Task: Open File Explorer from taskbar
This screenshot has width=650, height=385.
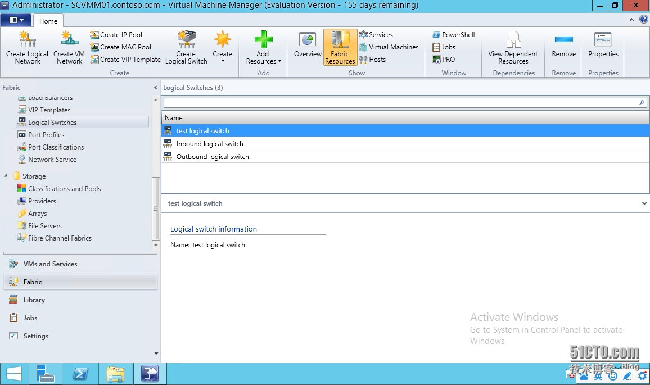Action: [x=115, y=374]
